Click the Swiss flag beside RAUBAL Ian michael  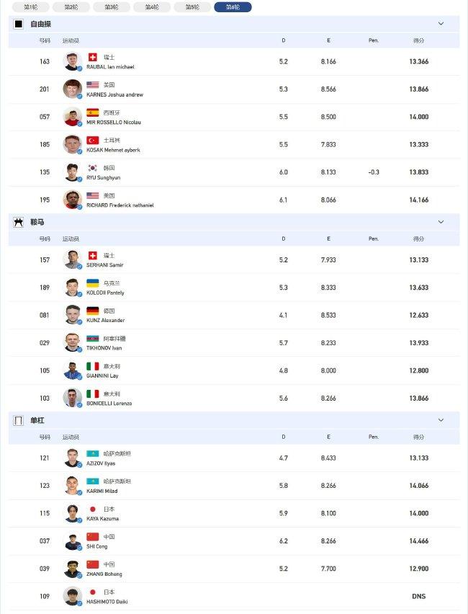pos(93,58)
